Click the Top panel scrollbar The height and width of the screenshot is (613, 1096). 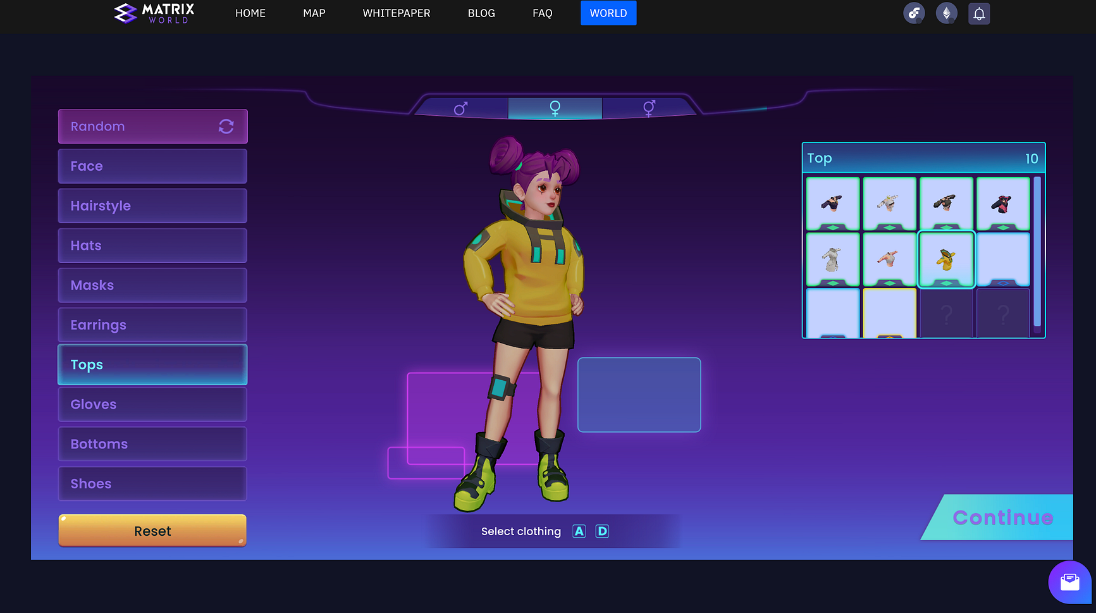(1037, 253)
